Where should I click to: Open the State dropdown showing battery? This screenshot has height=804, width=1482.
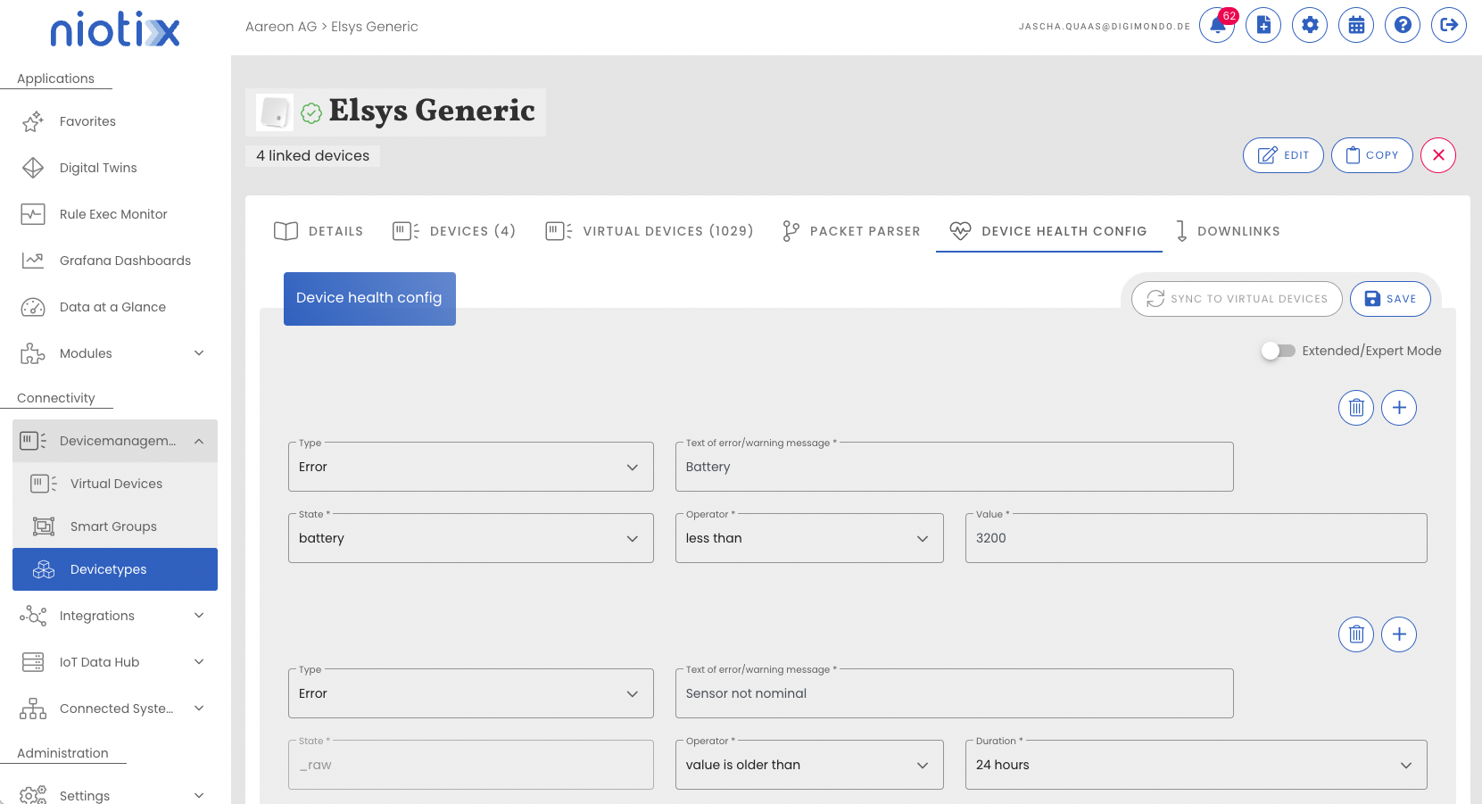pos(470,538)
